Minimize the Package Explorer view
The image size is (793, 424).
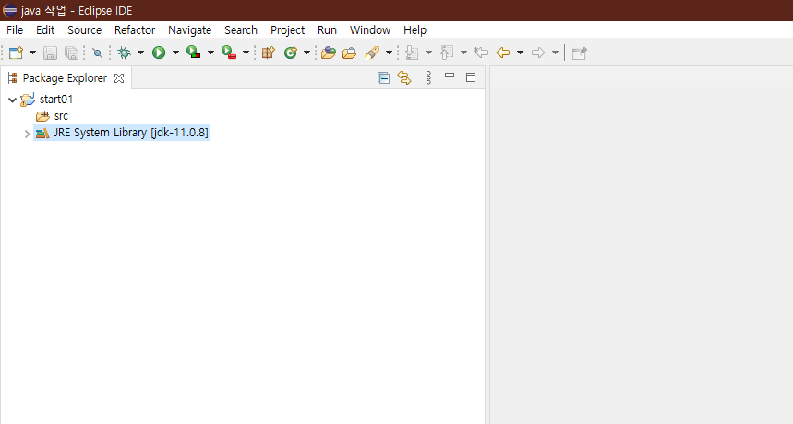pyautogui.click(x=450, y=76)
